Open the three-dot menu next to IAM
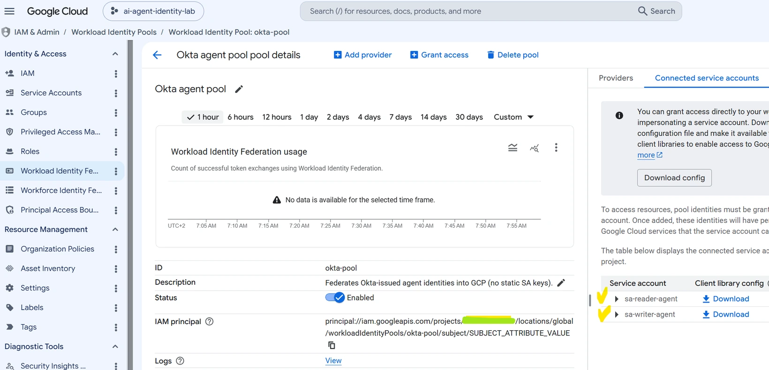The height and width of the screenshot is (370, 769). 116,74
